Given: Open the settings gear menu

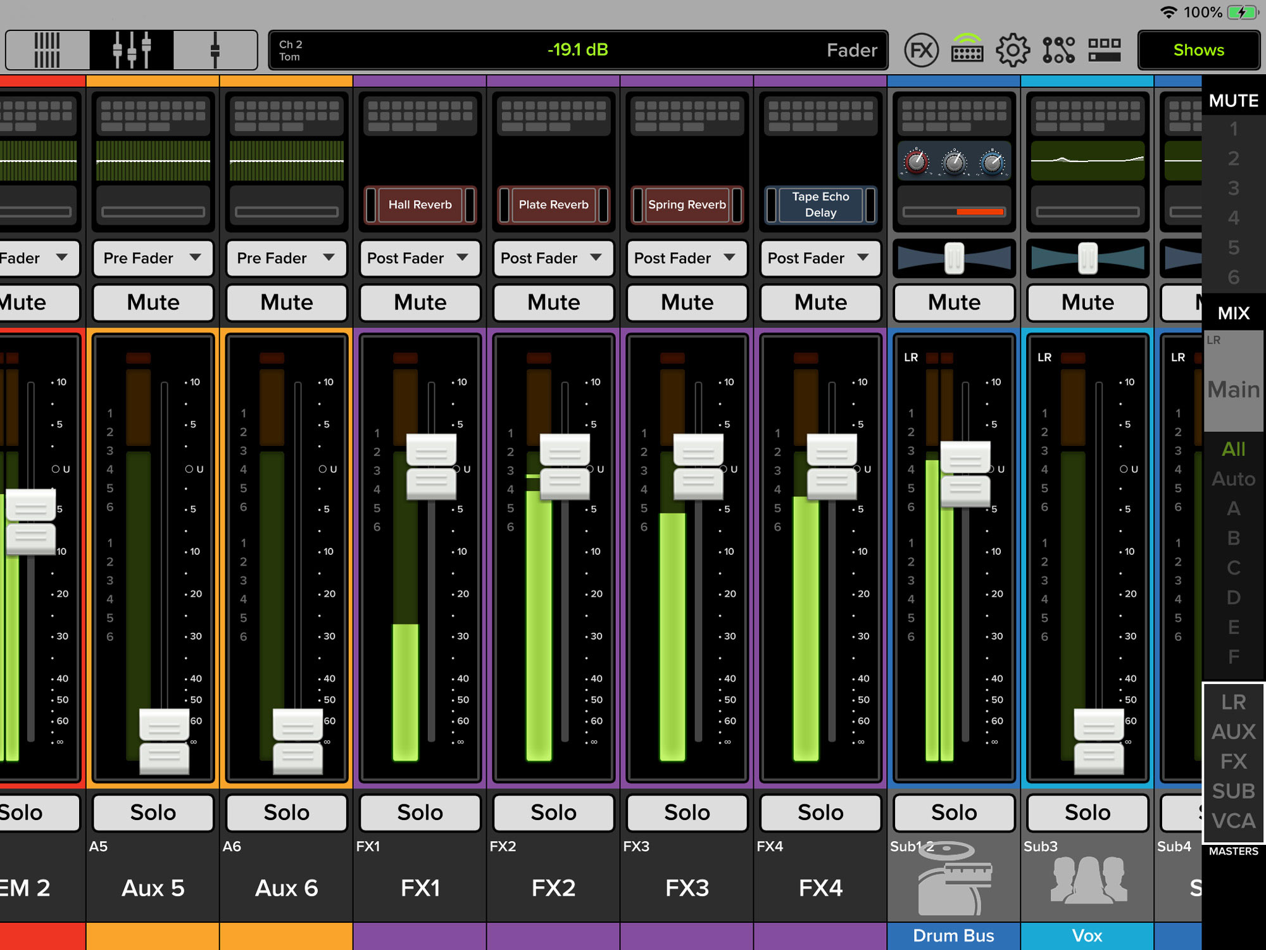Looking at the screenshot, I should (1013, 49).
